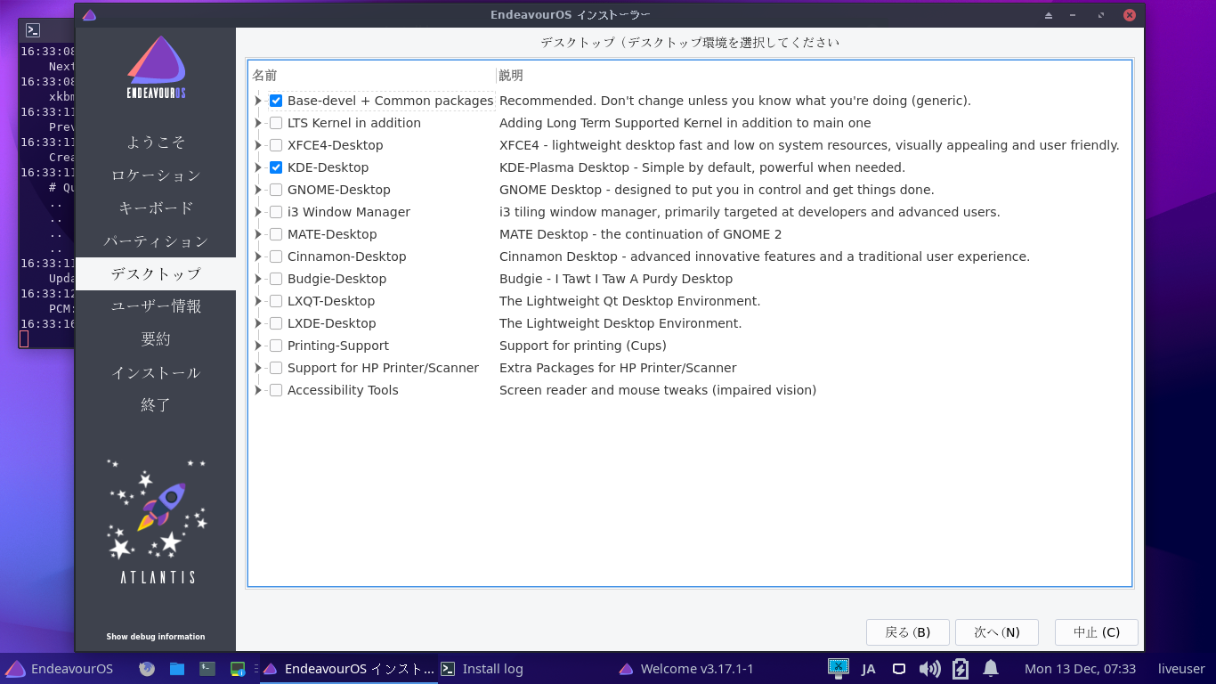Uncheck Base-devel + Common packages checkbox

point(276,101)
